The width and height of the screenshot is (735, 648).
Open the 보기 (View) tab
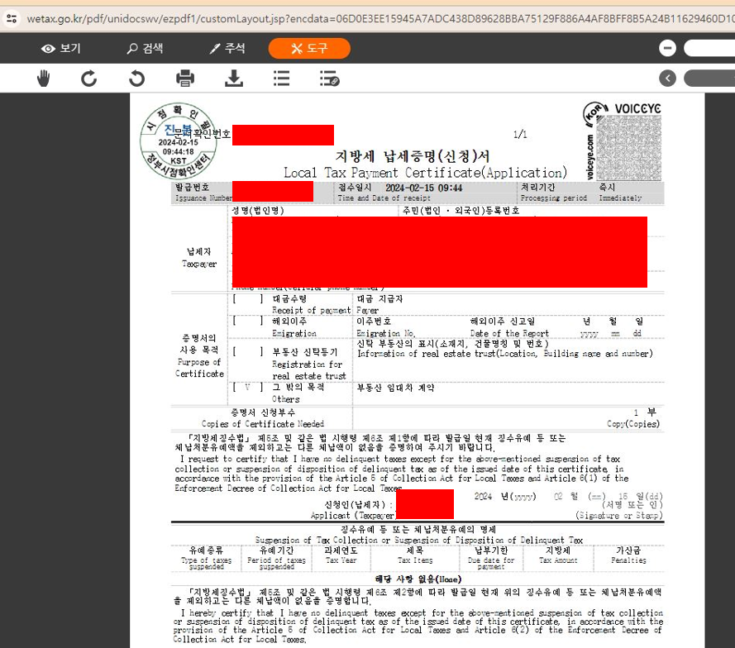(x=61, y=48)
